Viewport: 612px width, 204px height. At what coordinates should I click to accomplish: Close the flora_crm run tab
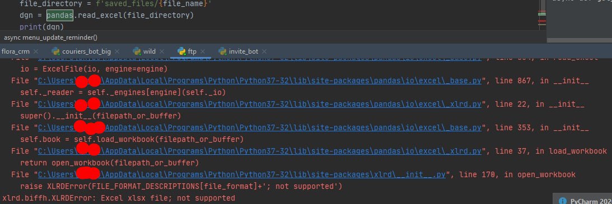[36, 51]
